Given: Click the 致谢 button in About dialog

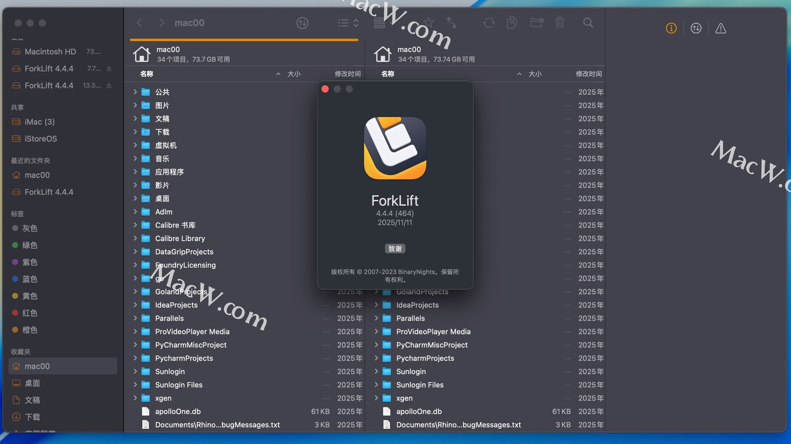Looking at the screenshot, I should point(395,249).
